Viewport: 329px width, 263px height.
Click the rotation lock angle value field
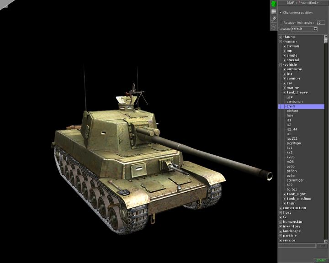tap(320, 22)
